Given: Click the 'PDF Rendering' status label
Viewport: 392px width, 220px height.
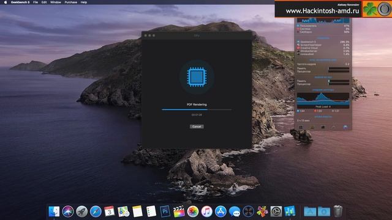Looking at the screenshot, I should coord(197,105).
